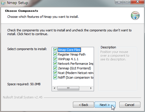This screenshot has width=145, height=112.
Task: Uncheck the Ncat (Modern Netcat) checkbox
Action: tap(55, 73)
